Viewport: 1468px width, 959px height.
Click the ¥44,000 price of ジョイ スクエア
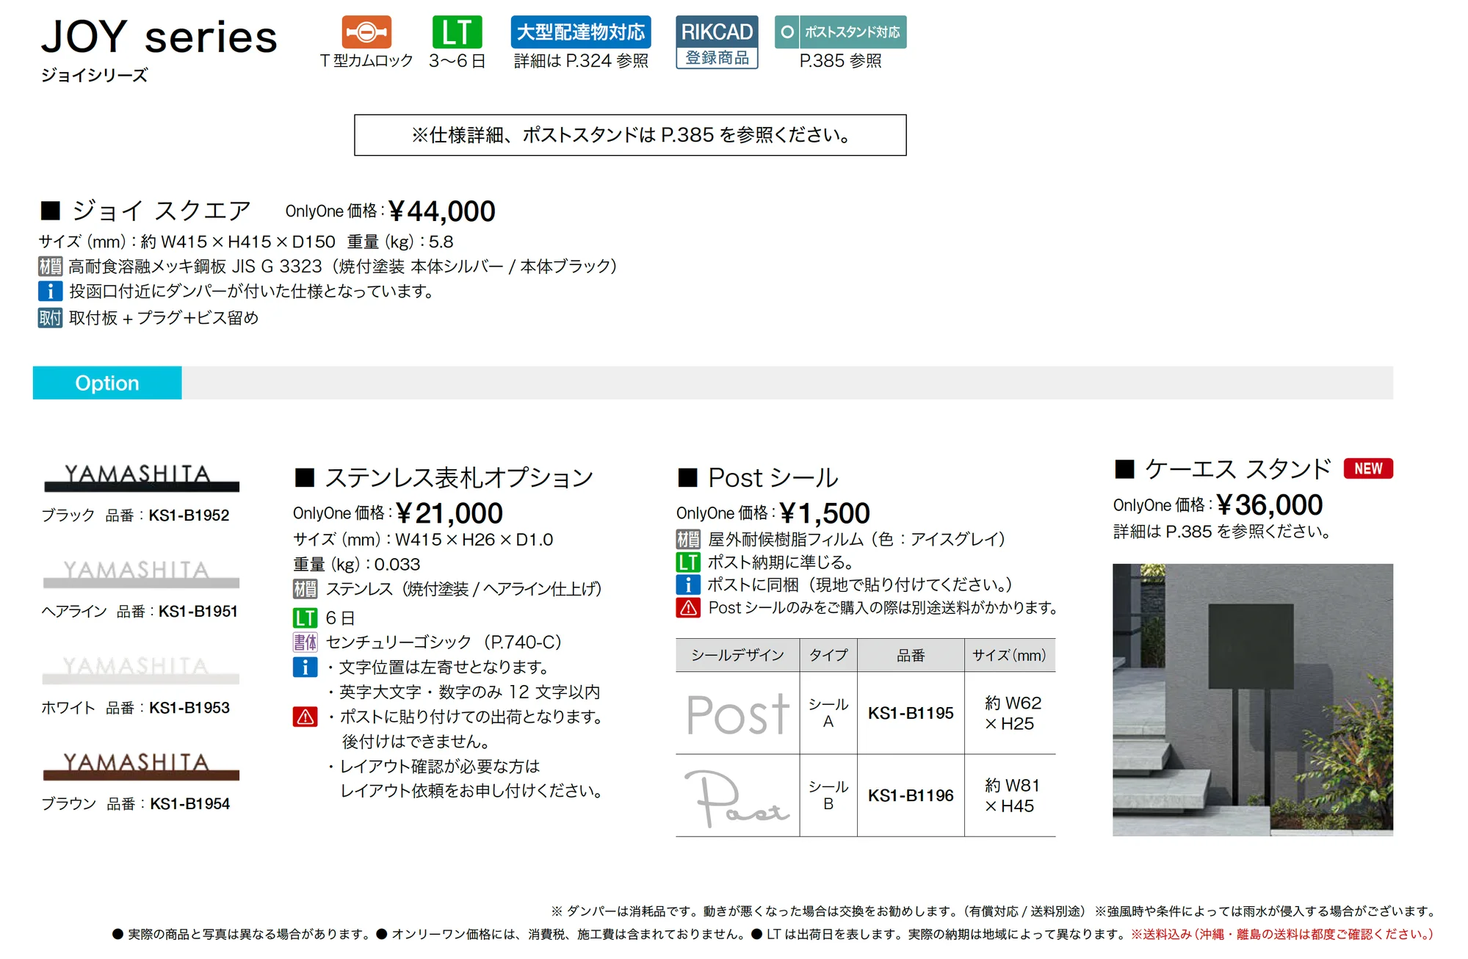(442, 211)
